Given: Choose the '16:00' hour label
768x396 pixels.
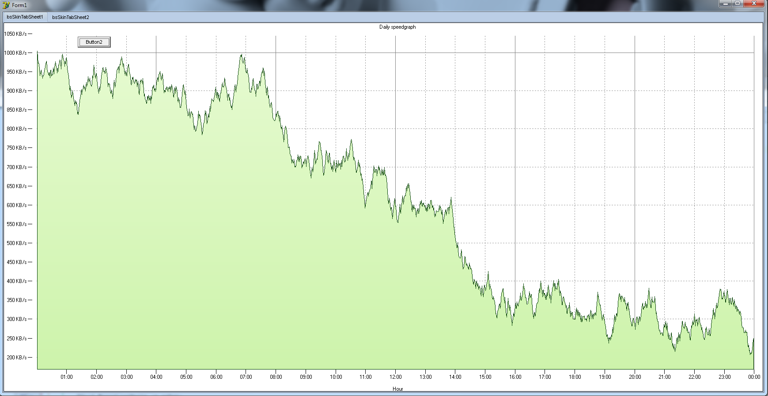Looking at the screenshot, I should tap(515, 377).
